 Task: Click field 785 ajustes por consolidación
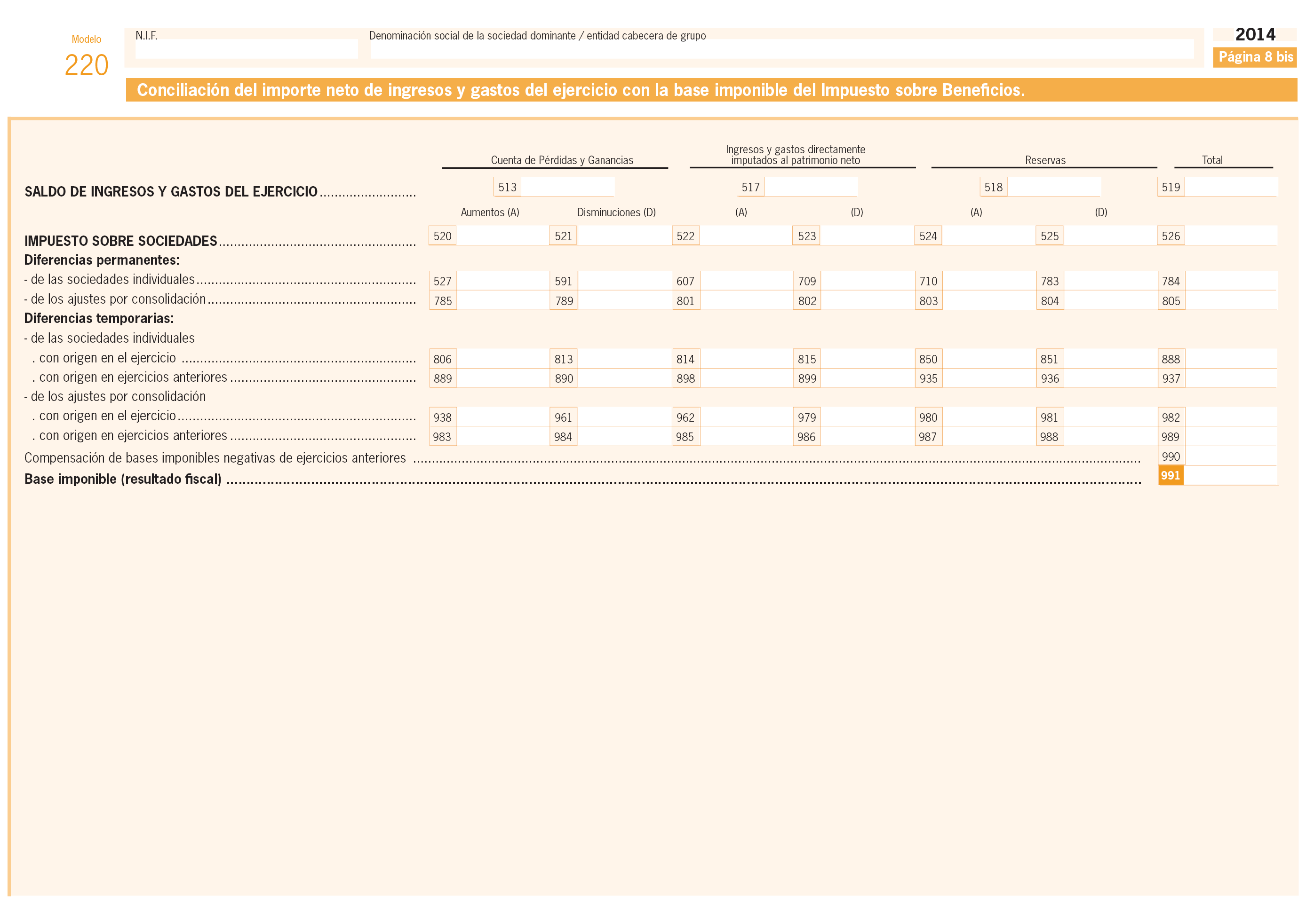point(503,300)
